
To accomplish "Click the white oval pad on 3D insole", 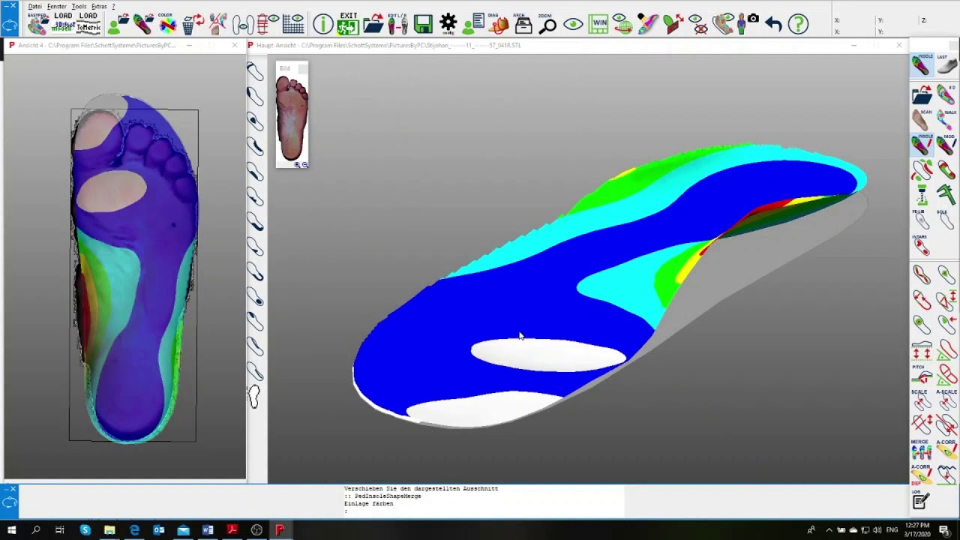I will click(548, 355).
